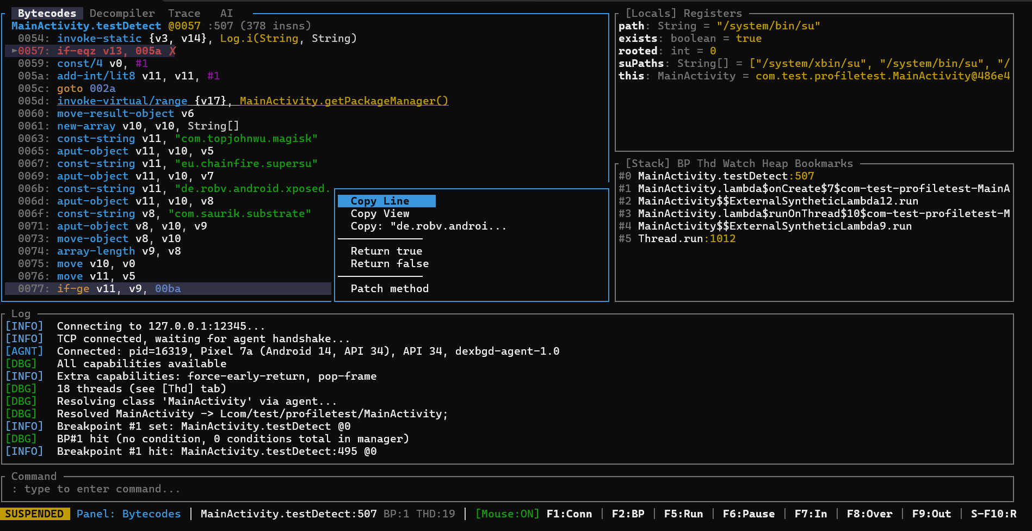This screenshot has height=531, width=1032.
Task: Click F1:Conn connection control
Action: tap(569, 514)
